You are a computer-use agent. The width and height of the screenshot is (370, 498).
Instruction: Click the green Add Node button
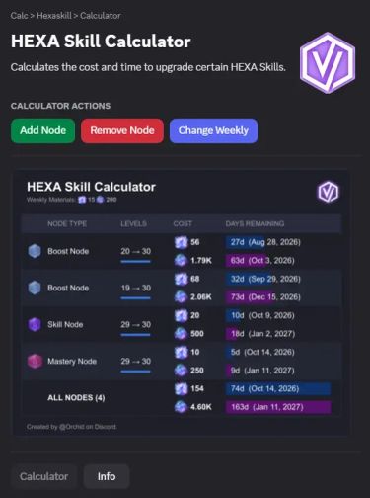click(42, 130)
